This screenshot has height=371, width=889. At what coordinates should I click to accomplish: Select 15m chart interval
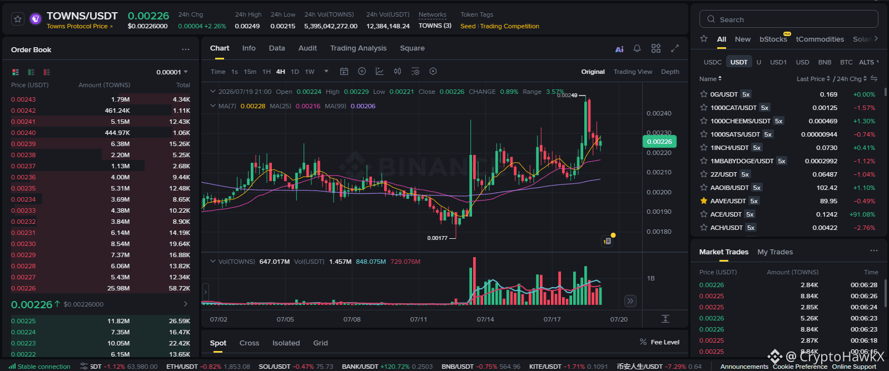(x=250, y=72)
